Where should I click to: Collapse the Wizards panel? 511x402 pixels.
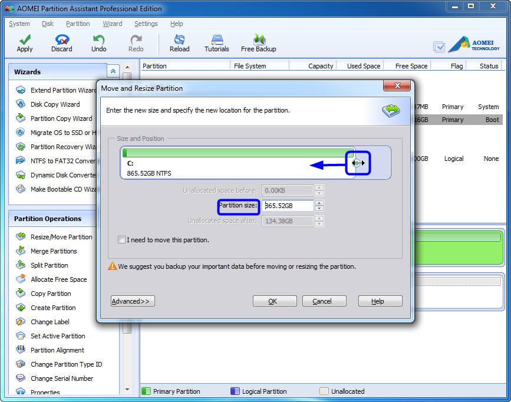coord(113,71)
